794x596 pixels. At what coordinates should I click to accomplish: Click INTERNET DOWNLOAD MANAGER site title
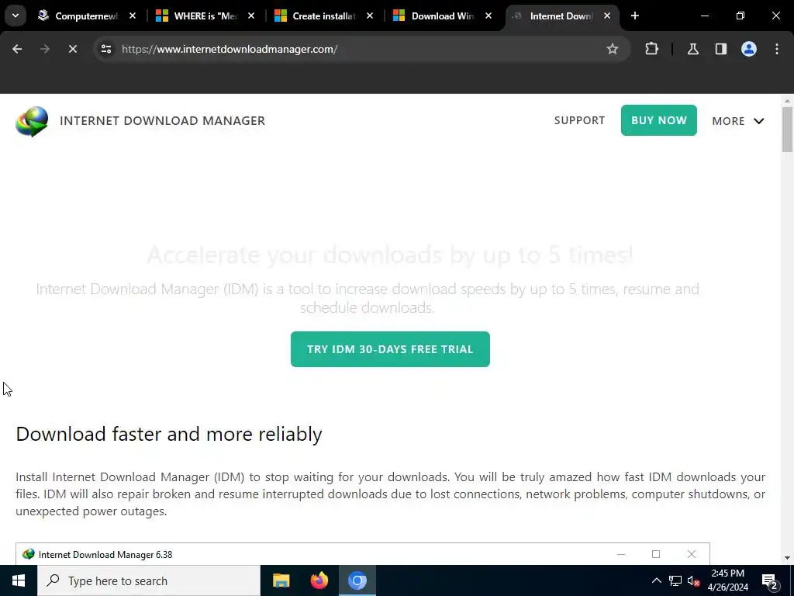click(x=163, y=120)
